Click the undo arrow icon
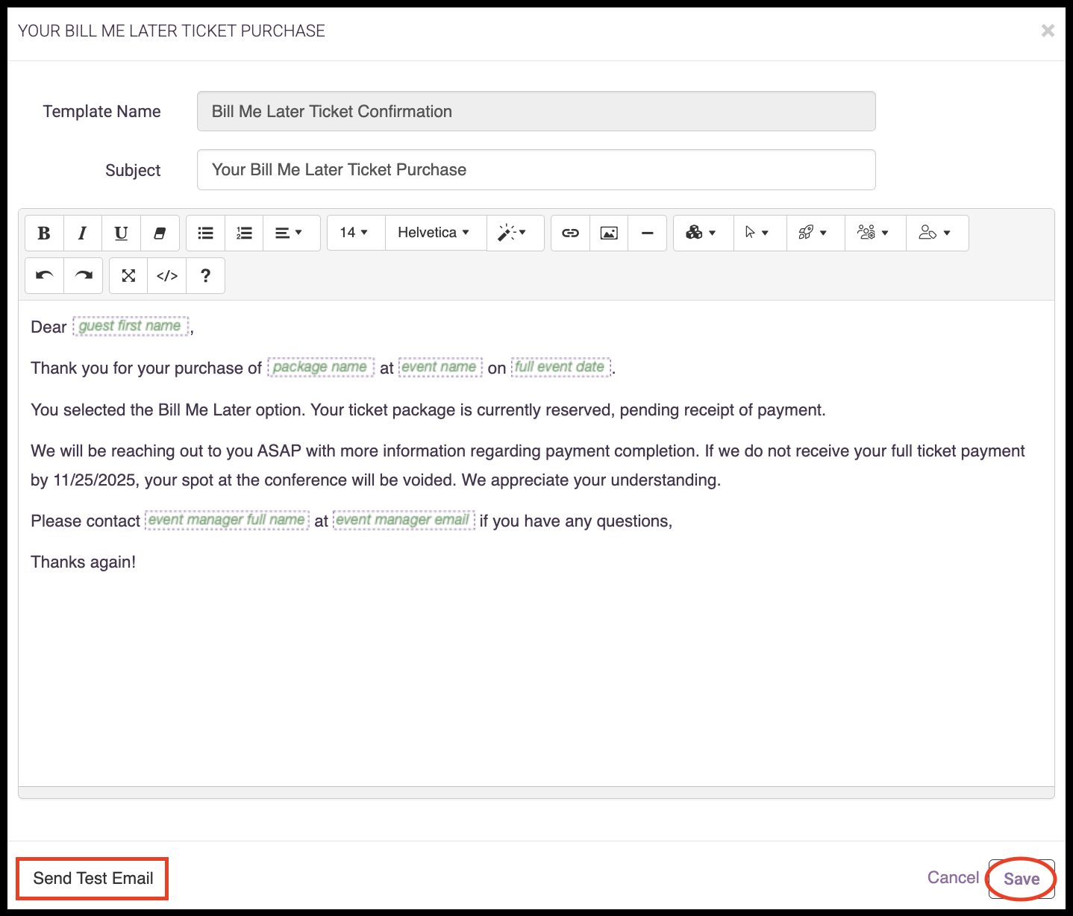The image size is (1073, 916). 44,276
